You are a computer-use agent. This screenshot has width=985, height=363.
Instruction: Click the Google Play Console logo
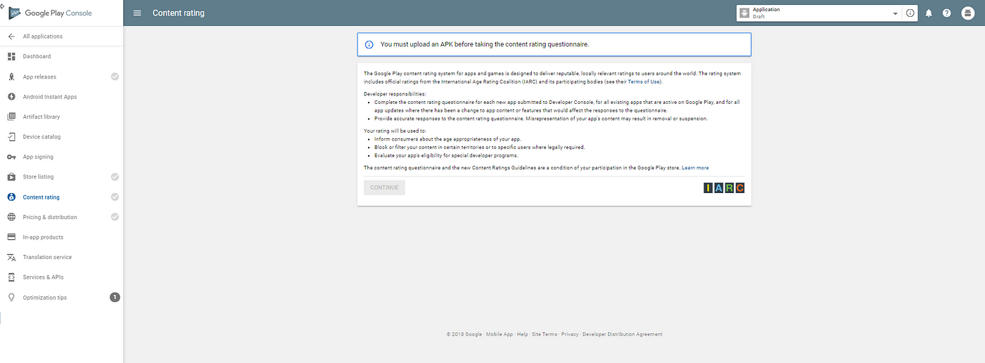50,13
